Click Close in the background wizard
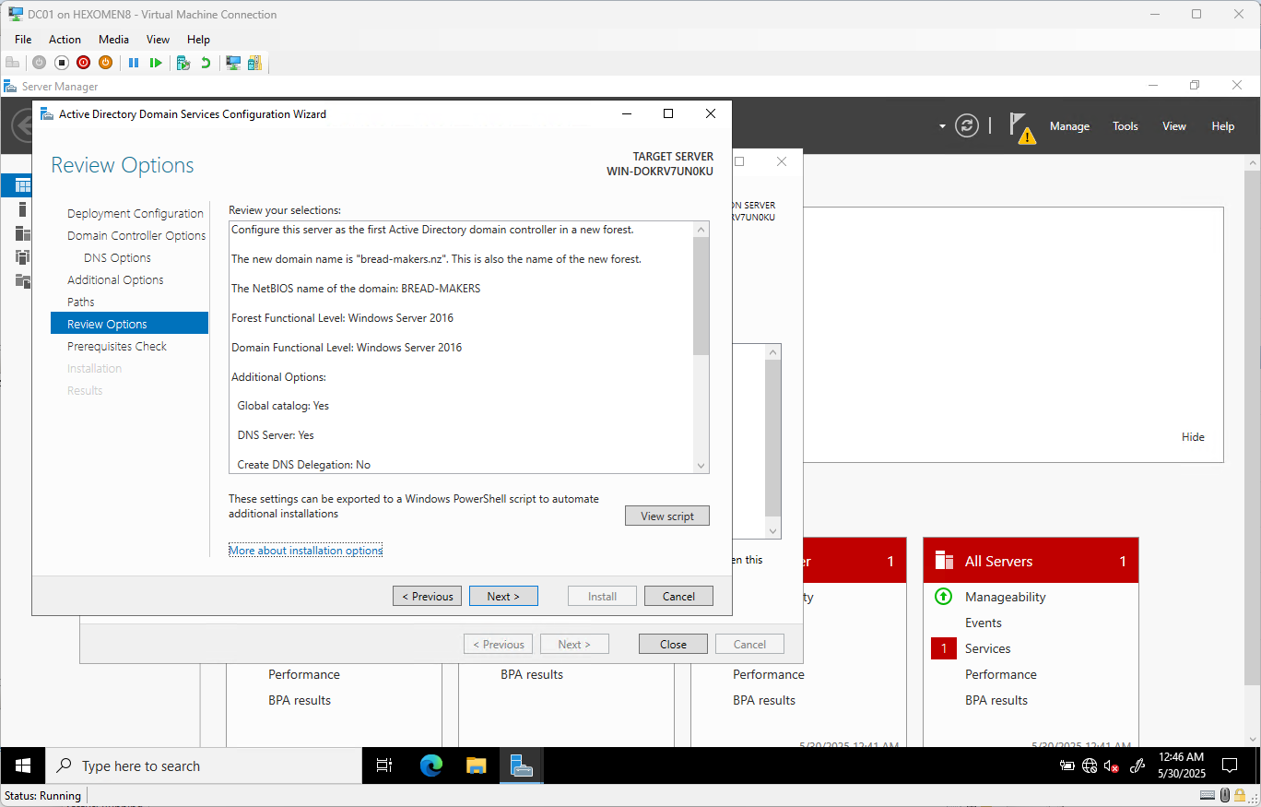 (x=673, y=644)
